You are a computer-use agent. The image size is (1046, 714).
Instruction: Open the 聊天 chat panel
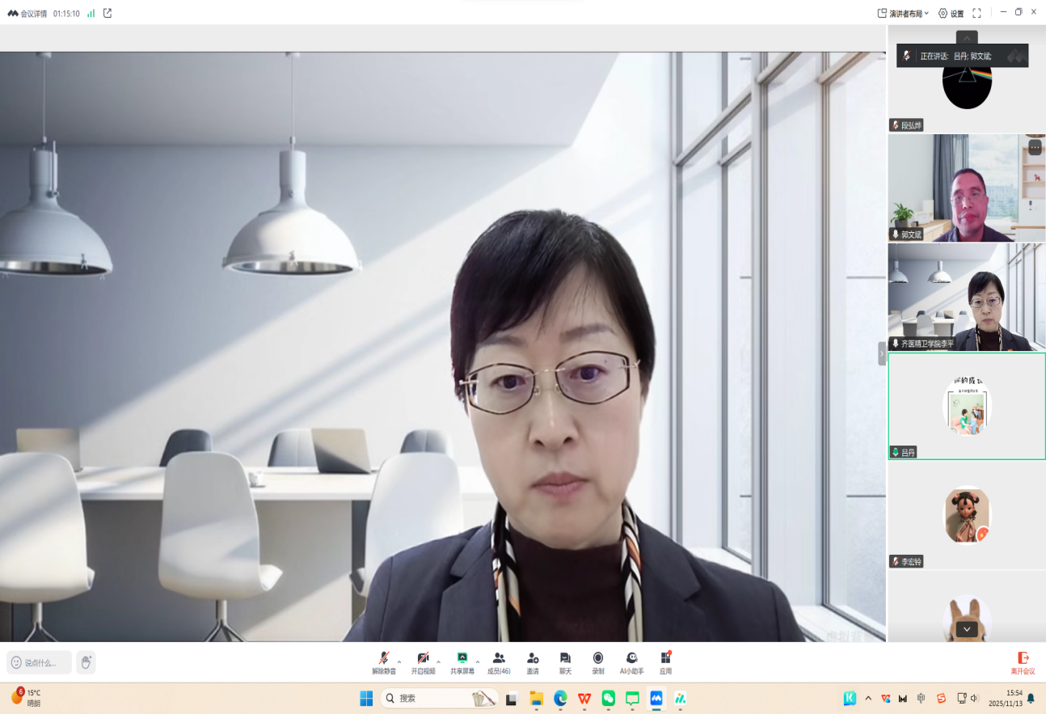pyautogui.click(x=565, y=662)
